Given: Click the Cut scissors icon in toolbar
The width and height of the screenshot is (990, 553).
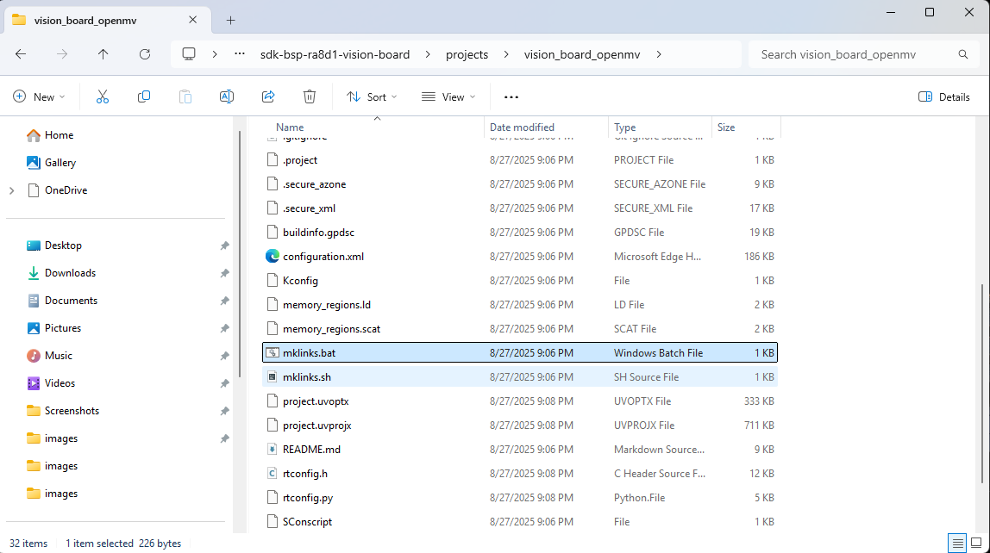Looking at the screenshot, I should click(x=103, y=96).
